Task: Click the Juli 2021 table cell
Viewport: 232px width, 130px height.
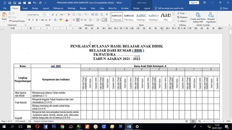Action: [x=56, y=66]
